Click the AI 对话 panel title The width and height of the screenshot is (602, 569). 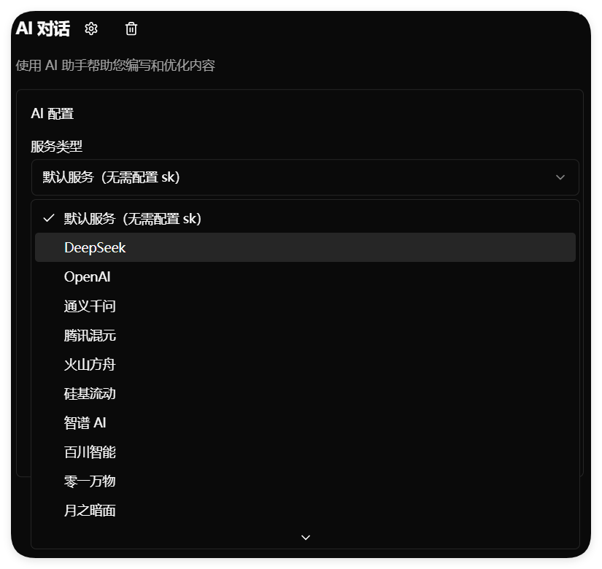43,28
